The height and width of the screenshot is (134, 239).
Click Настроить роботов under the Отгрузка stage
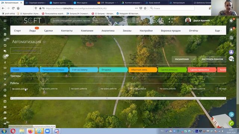click(x=108, y=89)
